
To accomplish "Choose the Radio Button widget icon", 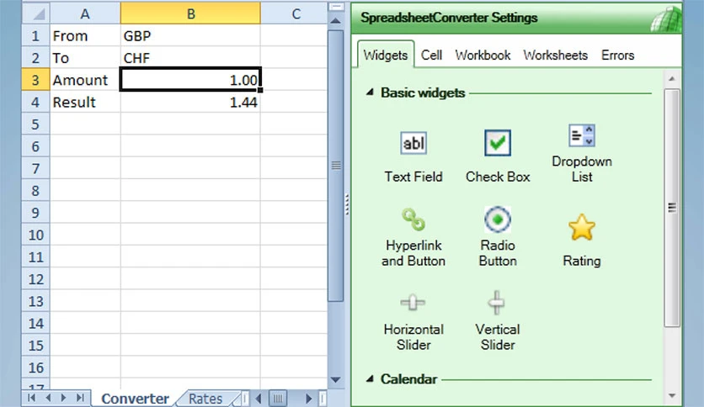I will [x=498, y=219].
